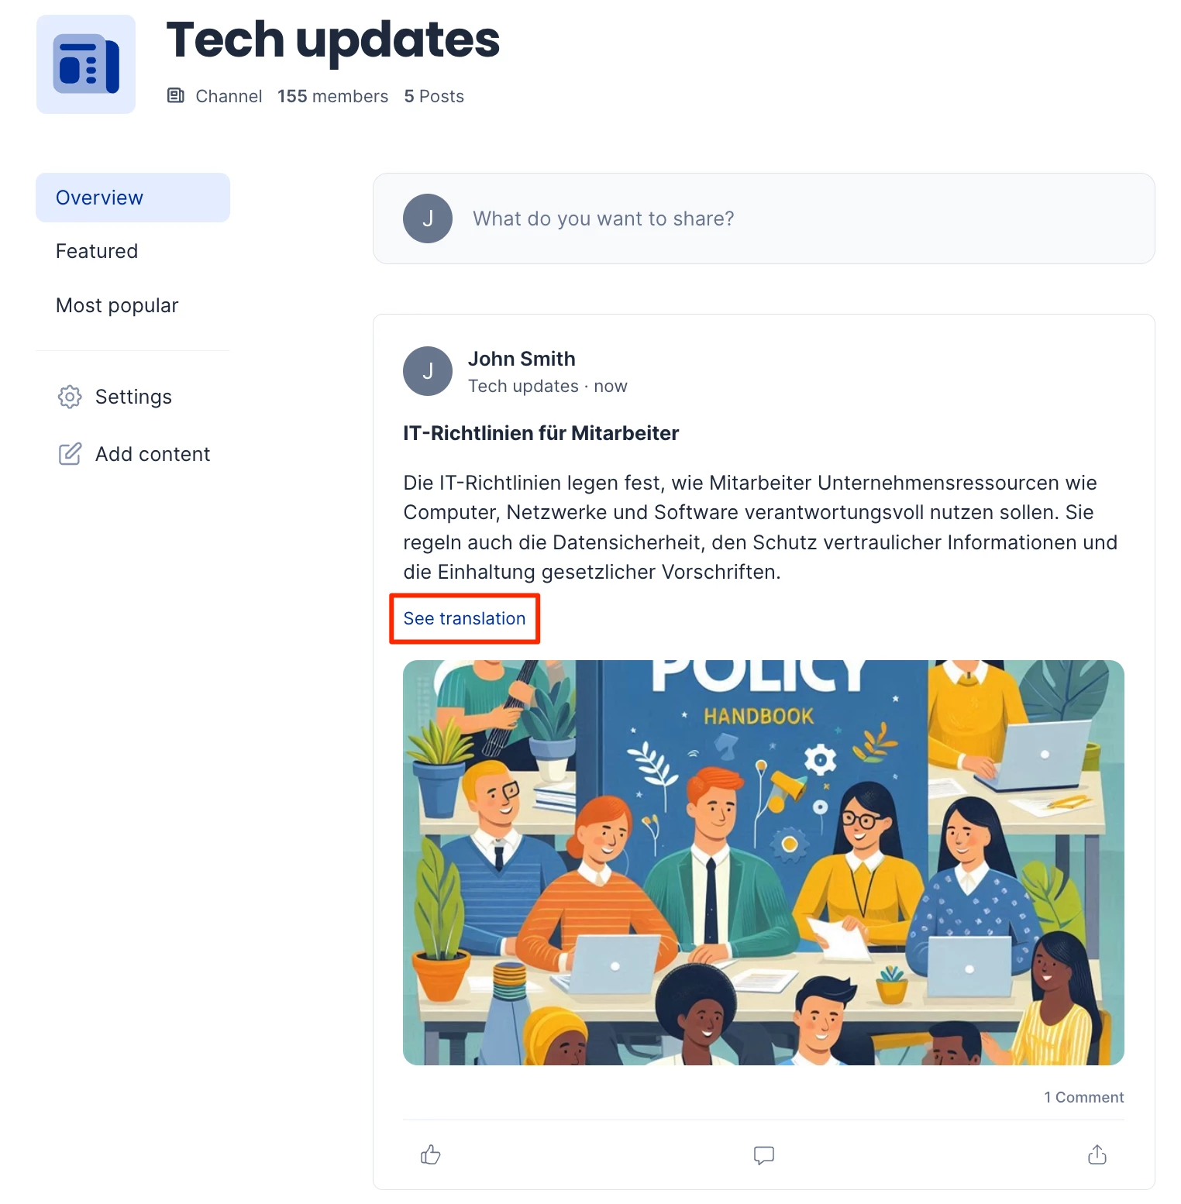Screen dimensions: 1181x1204
Task: Click See translation link
Action: click(x=464, y=618)
